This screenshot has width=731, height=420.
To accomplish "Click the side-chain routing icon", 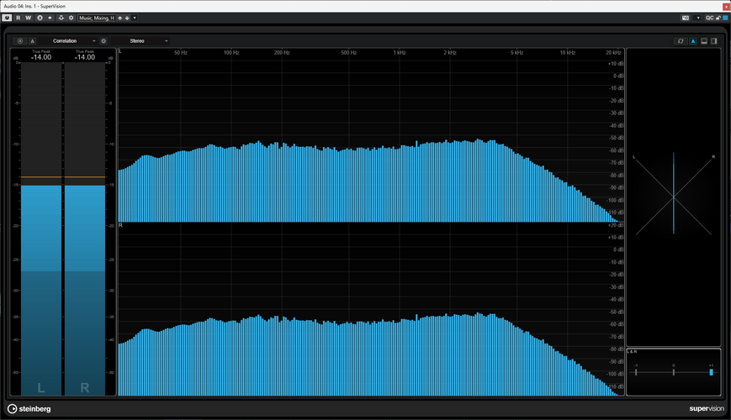I will pos(61,18).
